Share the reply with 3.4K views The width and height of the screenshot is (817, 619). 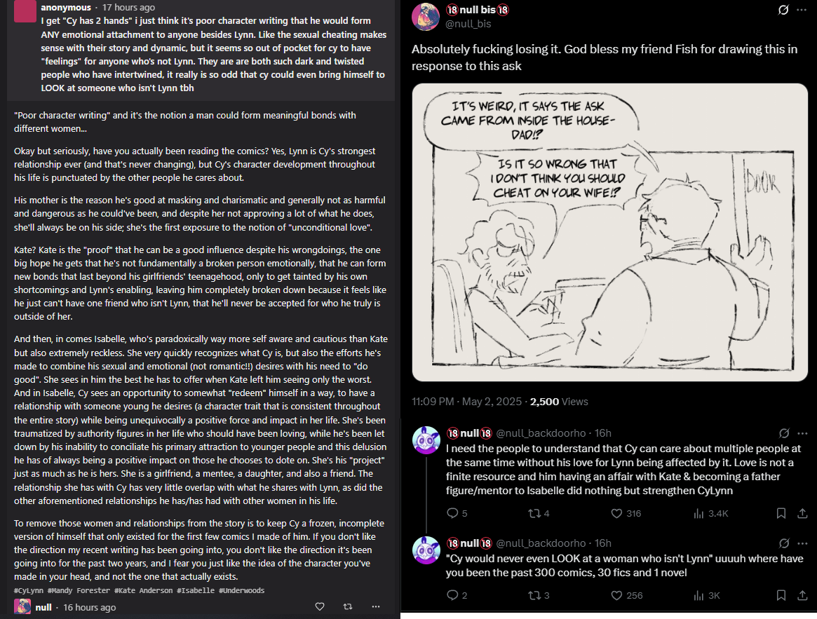pos(802,513)
